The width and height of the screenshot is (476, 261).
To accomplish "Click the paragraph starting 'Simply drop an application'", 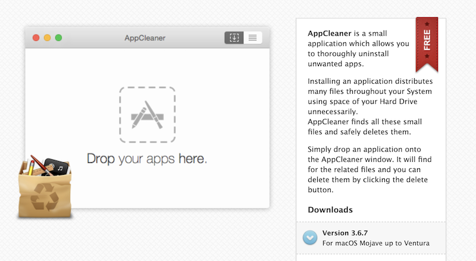I will [369, 169].
